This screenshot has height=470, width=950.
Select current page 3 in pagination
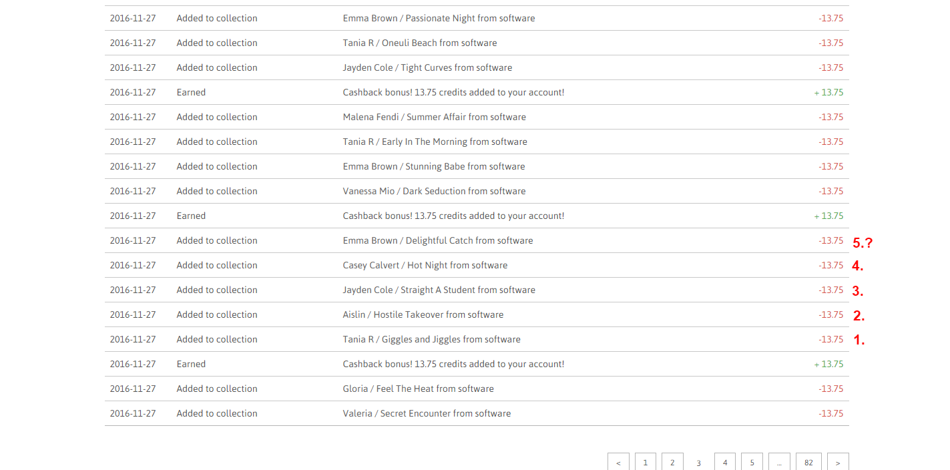(698, 462)
